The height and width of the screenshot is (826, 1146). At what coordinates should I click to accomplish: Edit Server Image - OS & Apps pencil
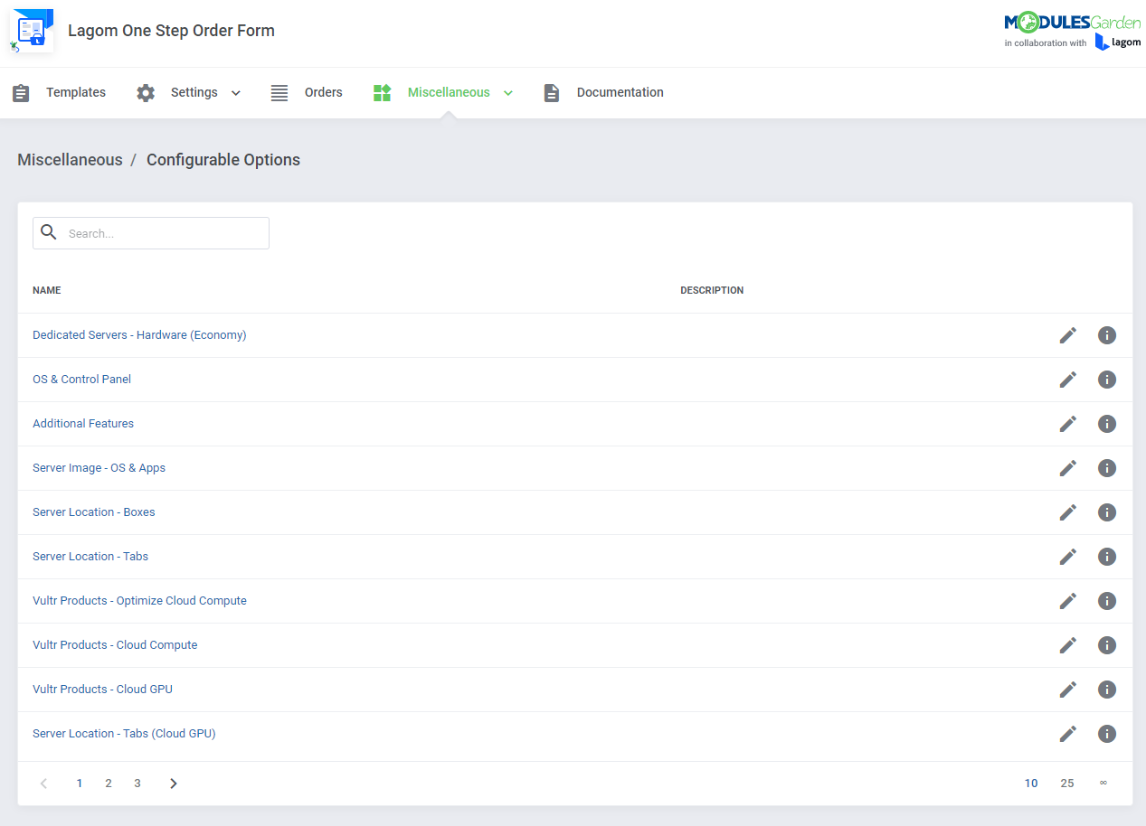tap(1068, 468)
